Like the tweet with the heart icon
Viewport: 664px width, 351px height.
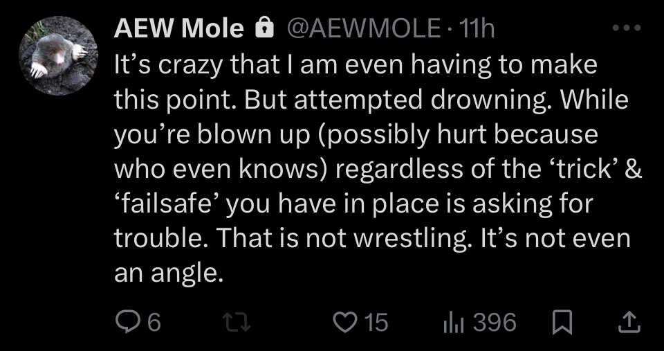(344, 321)
